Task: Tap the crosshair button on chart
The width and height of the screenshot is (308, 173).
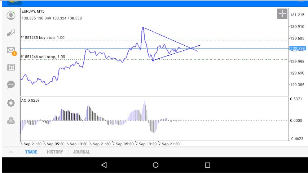Action: pos(282,14)
